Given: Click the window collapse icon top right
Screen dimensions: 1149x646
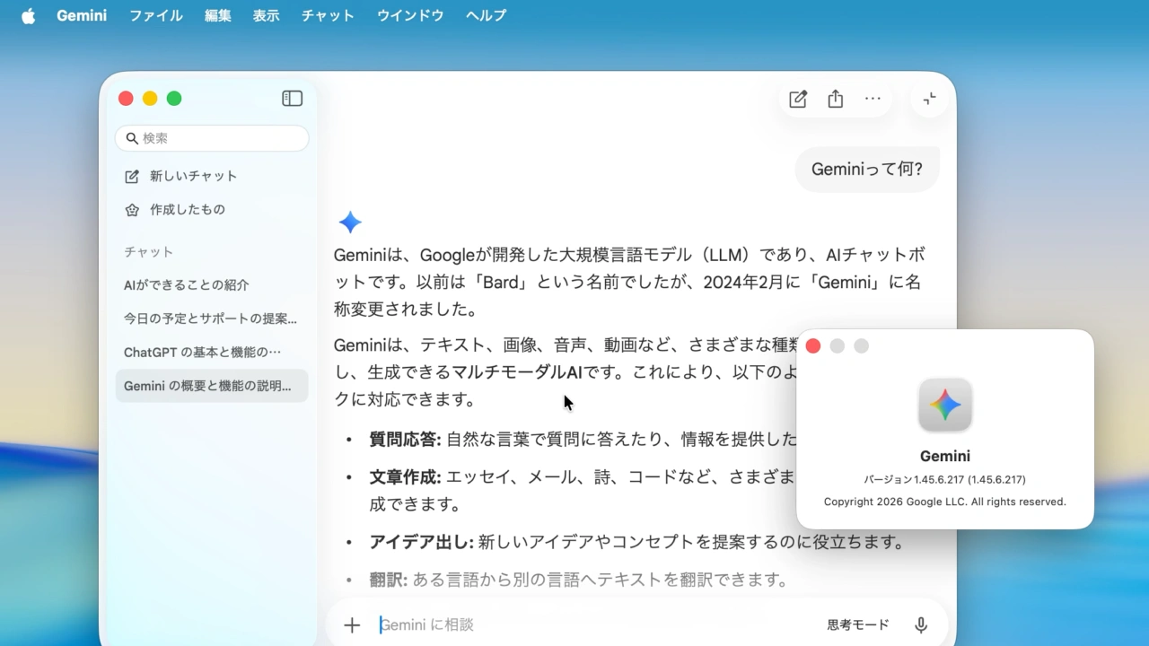Looking at the screenshot, I should pos(929,99).
